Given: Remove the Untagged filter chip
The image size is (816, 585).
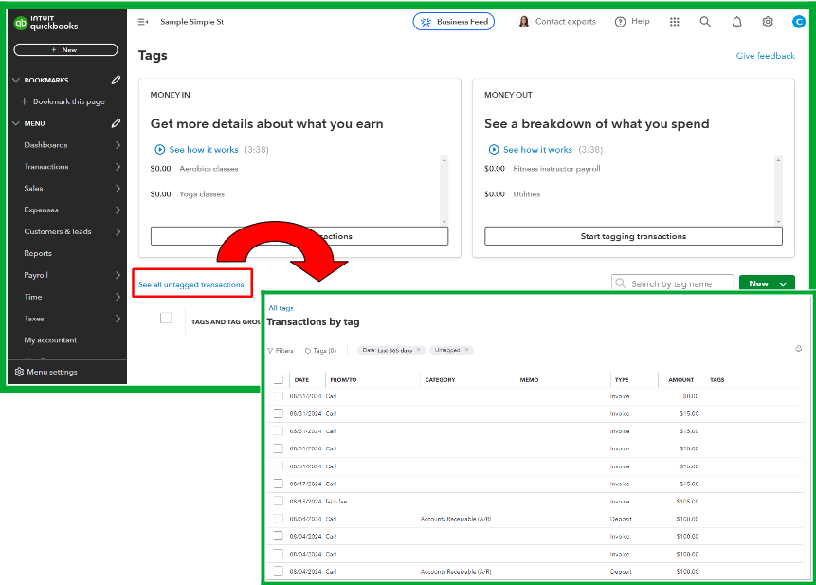Looking at the screenshot, I should point(467,350).
